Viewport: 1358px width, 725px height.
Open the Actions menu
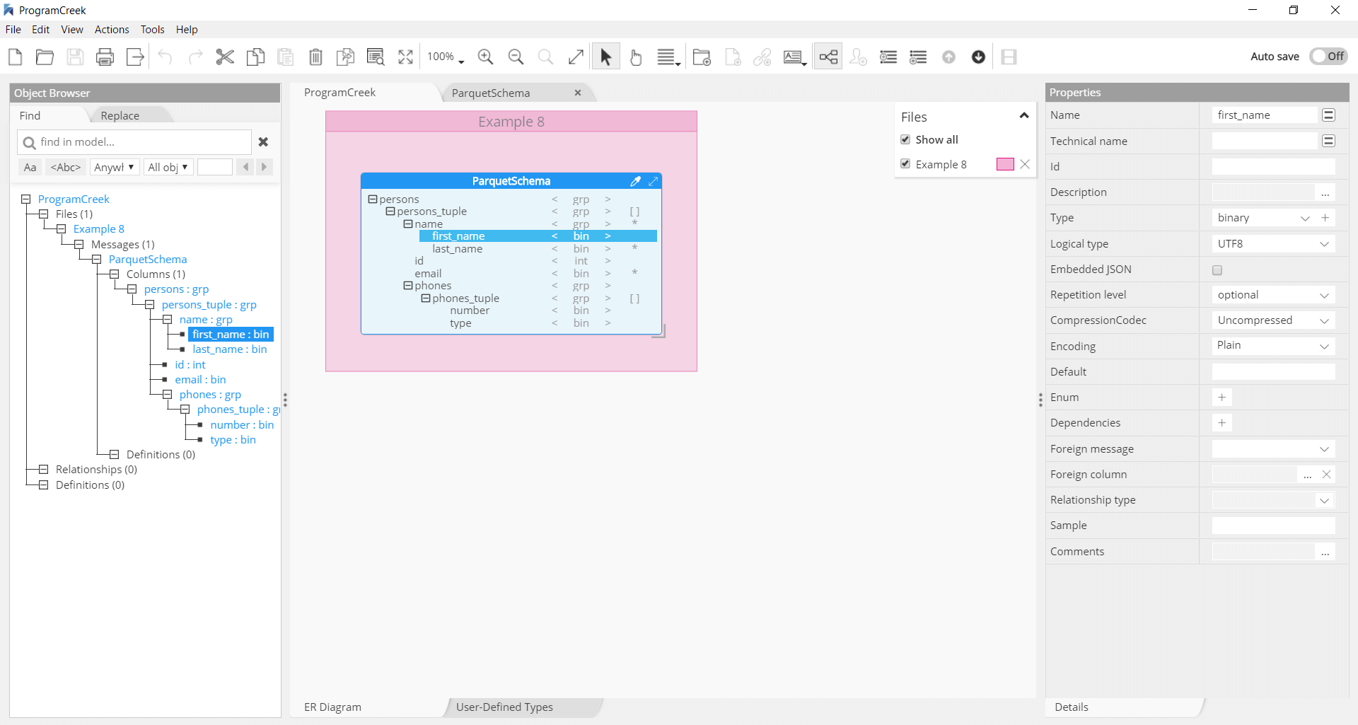tap(112, 30)
